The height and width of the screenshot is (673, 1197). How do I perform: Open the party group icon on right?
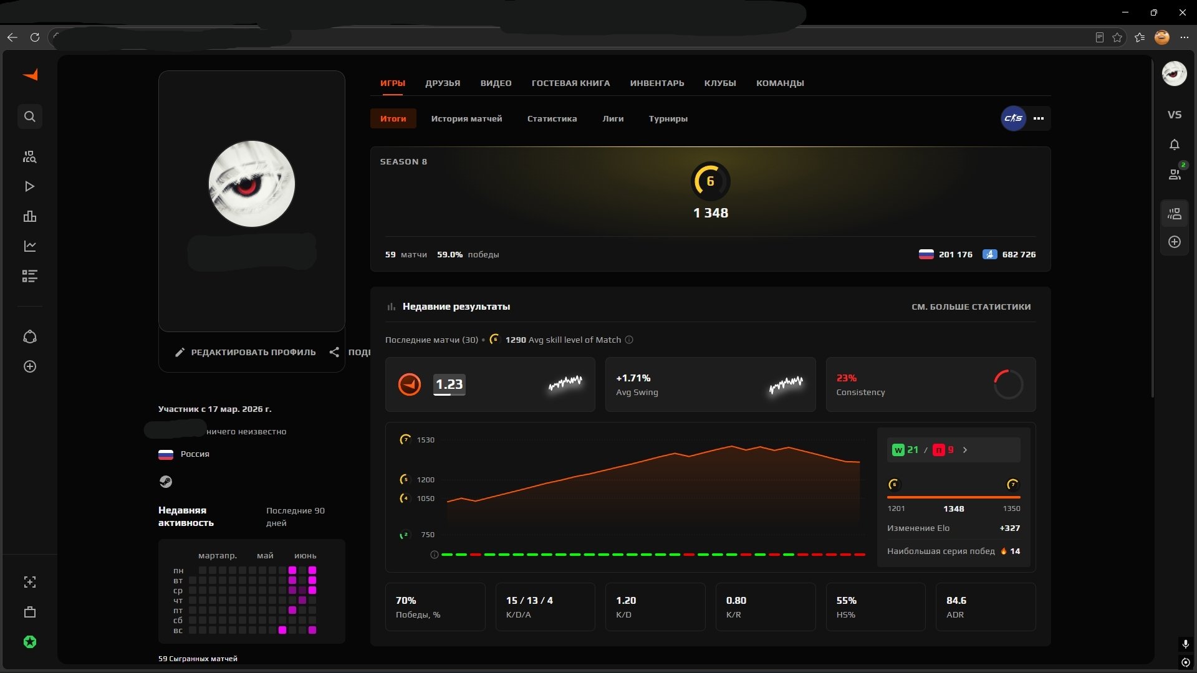tap(1175, 214)
